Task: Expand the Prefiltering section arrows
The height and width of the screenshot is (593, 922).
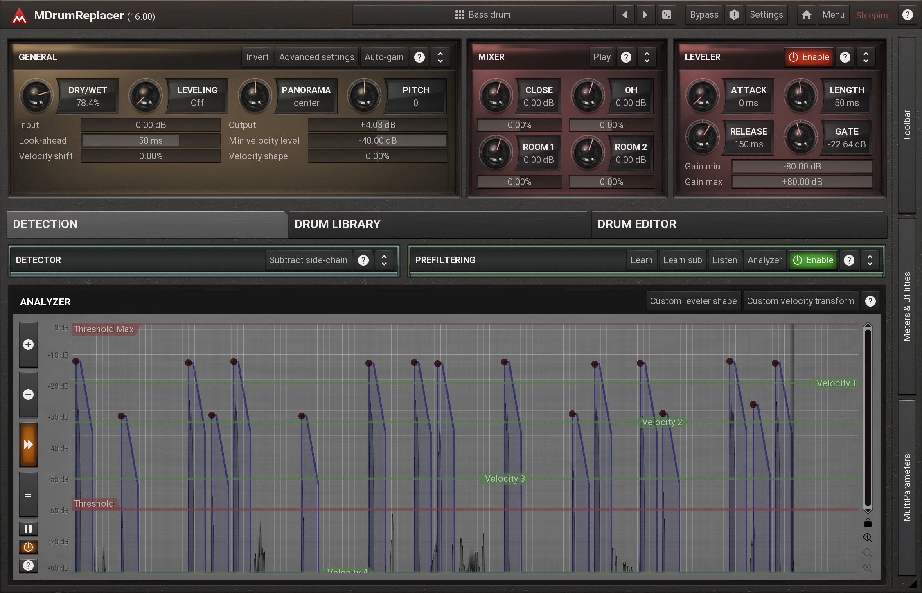Action: (870, 260)
